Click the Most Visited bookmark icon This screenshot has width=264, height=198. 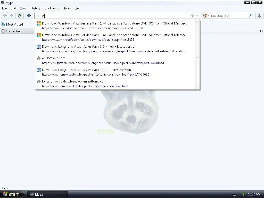3,24
